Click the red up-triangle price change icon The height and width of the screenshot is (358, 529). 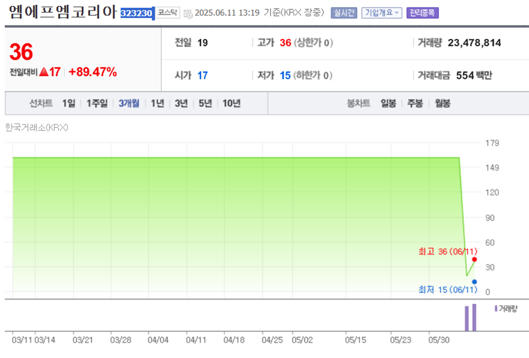[x=44, y=72]
